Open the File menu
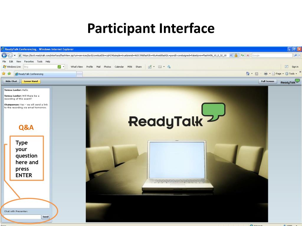302x226 pixels. [x=4, y=62]
